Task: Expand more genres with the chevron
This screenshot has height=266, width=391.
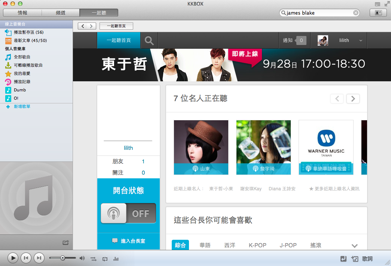Action: [x=355, y=246]
